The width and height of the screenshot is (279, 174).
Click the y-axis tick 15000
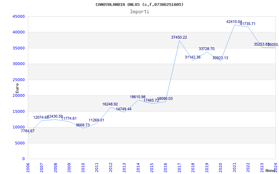pyautogui.click(x=19, y=111)
